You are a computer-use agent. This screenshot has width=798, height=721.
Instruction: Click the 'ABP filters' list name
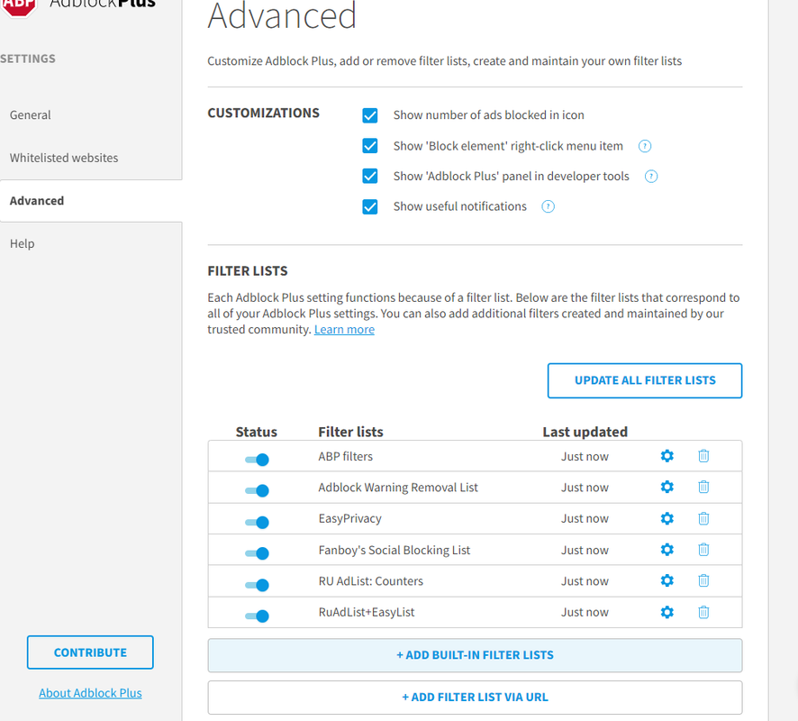point(346,456)
